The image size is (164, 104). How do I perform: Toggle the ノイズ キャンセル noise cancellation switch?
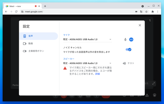pyautogui.click(x=128, y=50)
